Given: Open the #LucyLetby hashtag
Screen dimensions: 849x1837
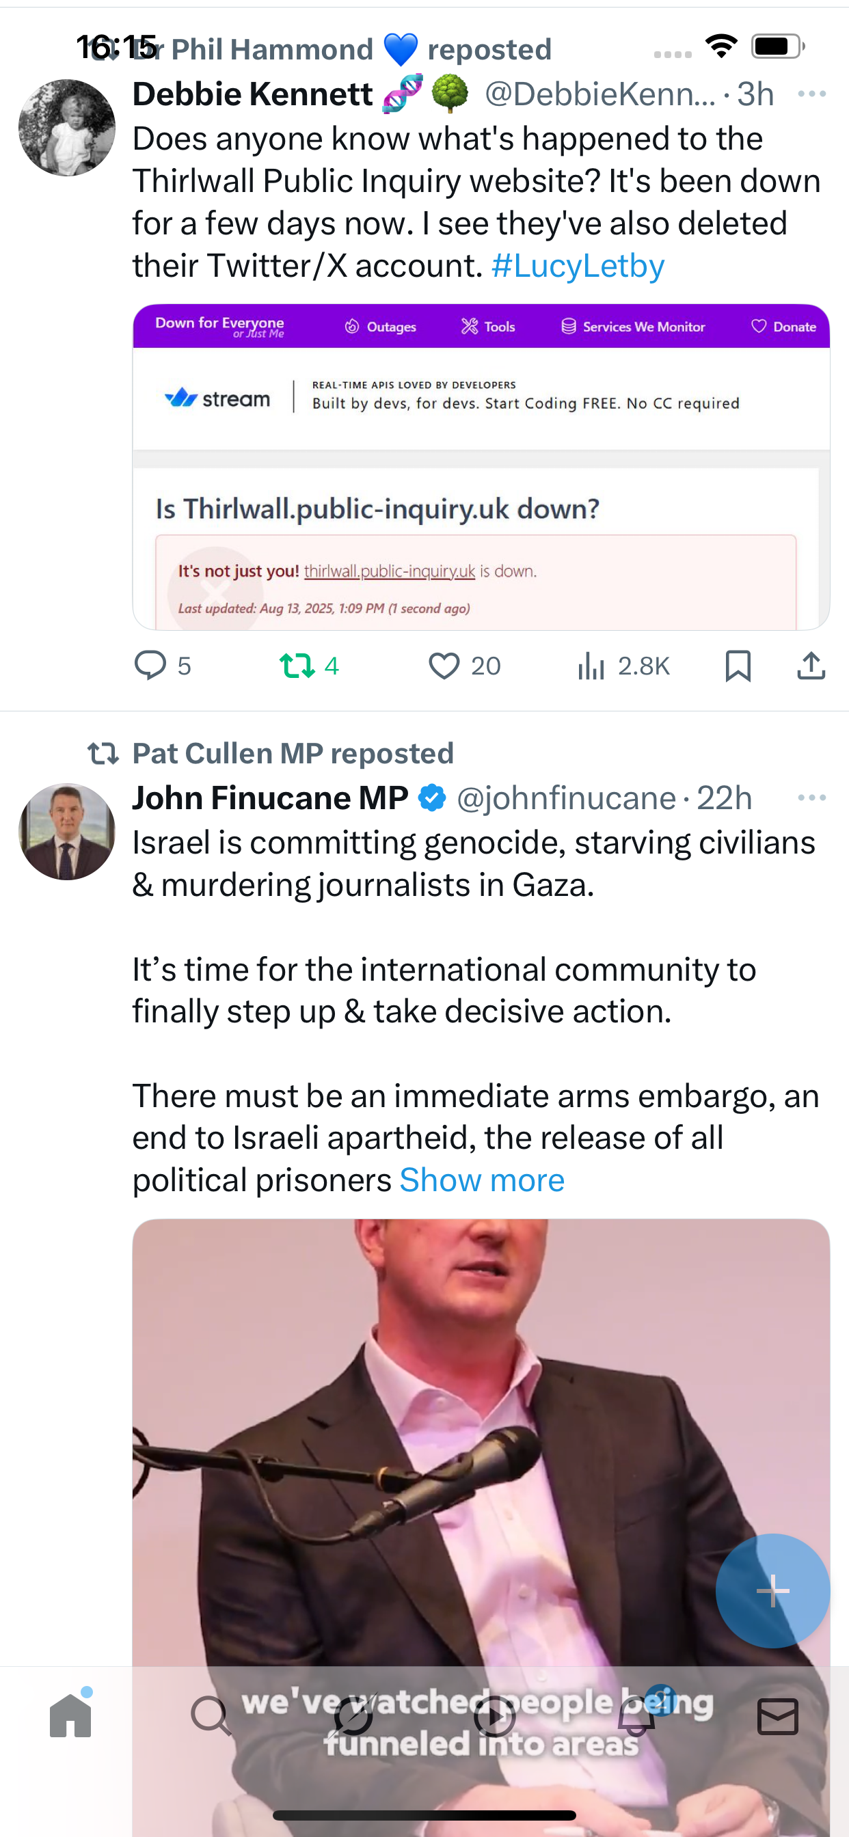Looking at the screenshot, I should point(578,266).
